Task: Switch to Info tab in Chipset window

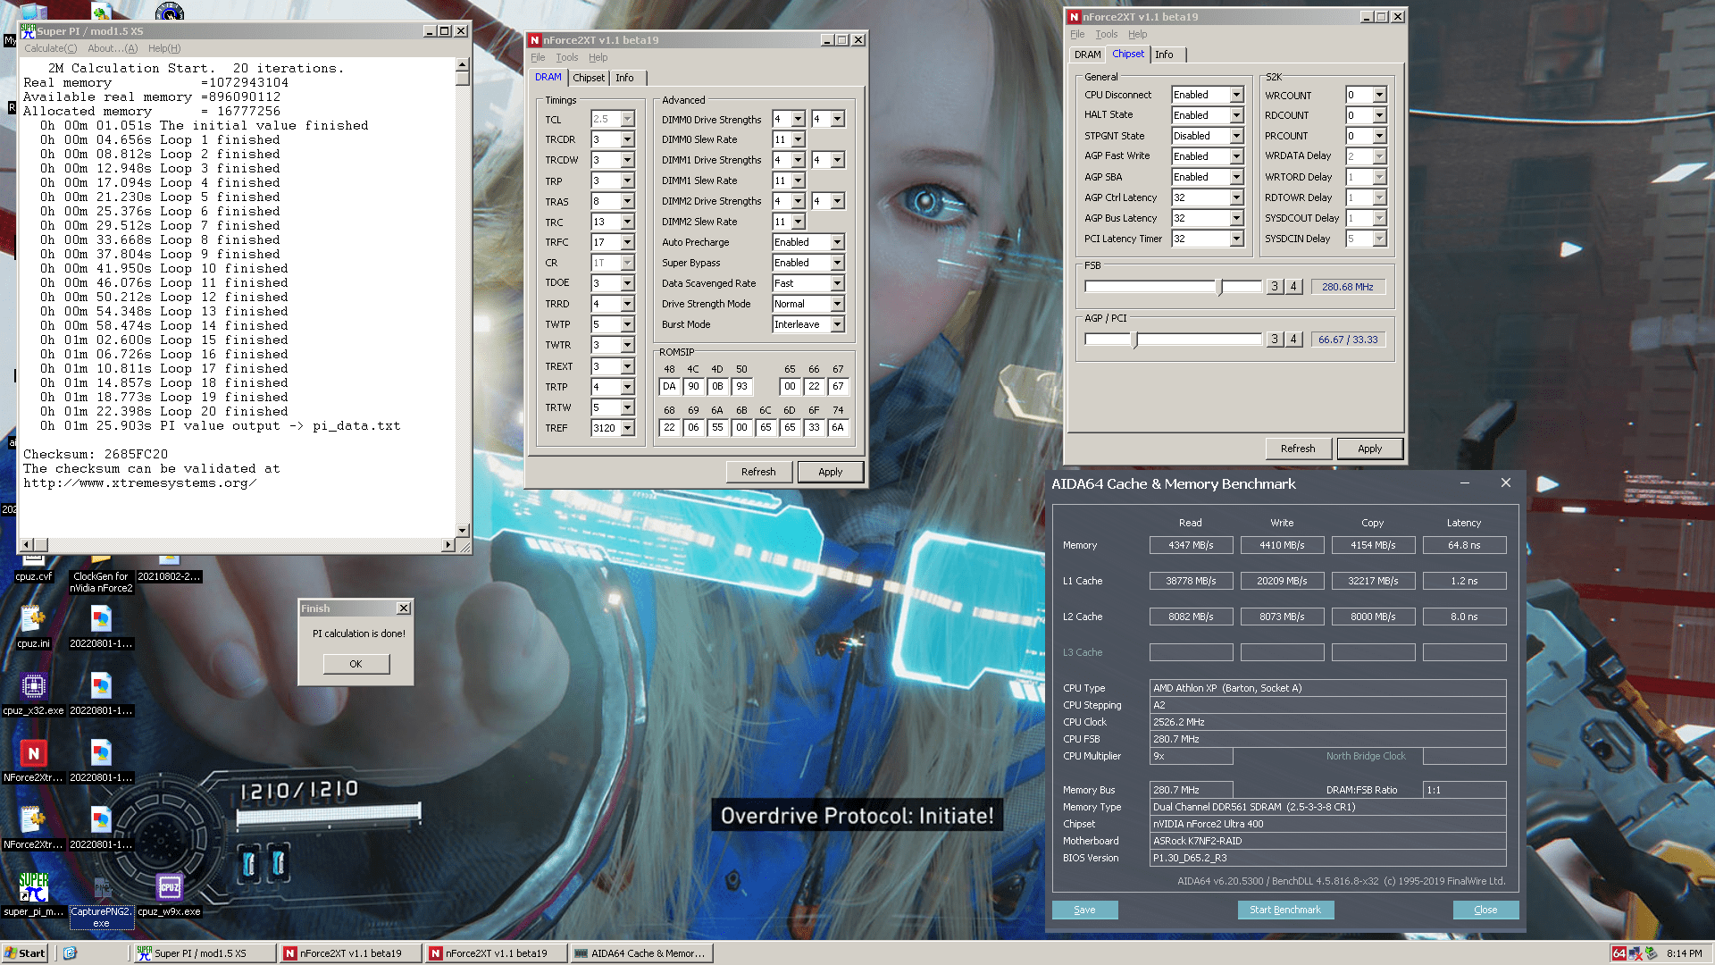Action: [x=1164, y=55]
